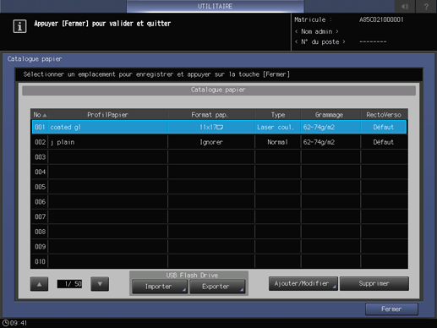
Task: Click the 11x17 format cell
Action: (x=211, y=127)
